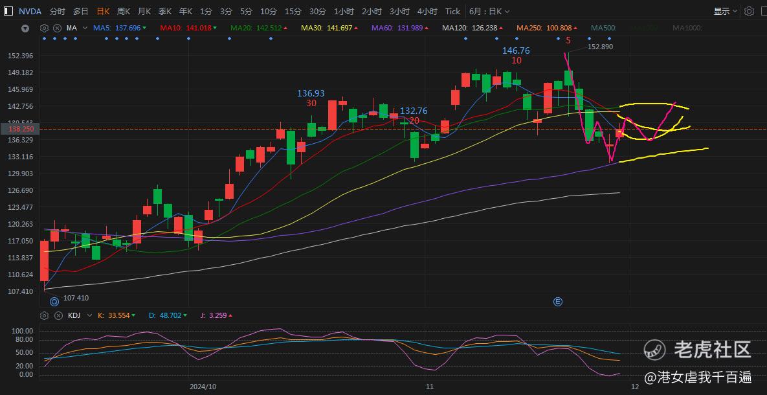
Task: Click the 136.93 annotation on chart
Action: [x=311, y=93]
